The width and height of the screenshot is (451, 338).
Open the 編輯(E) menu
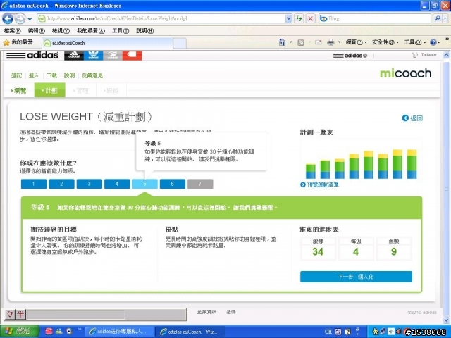pyautogui.click(x=36, y=31)
